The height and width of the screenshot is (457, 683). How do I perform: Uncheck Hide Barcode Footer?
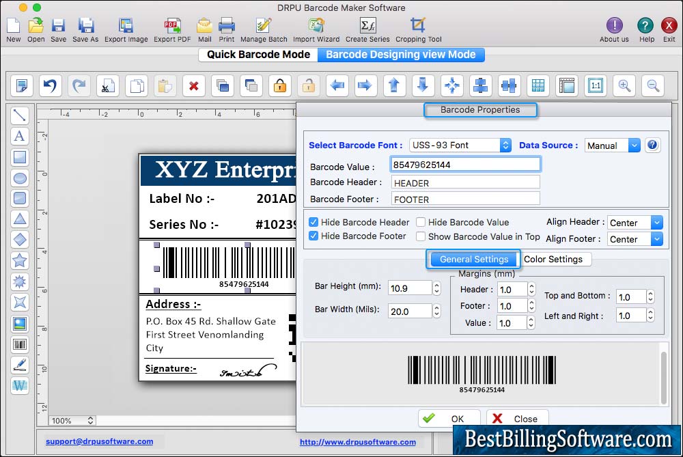[x=313, y=236]
